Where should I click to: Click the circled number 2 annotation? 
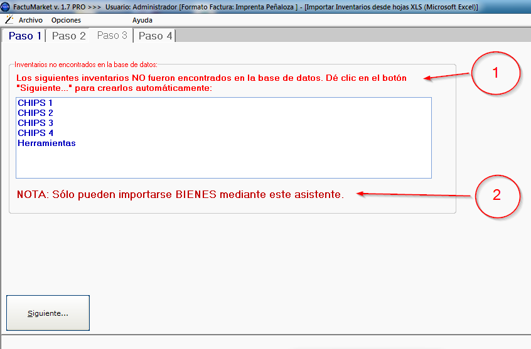click(495, 195)
